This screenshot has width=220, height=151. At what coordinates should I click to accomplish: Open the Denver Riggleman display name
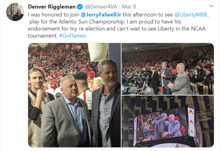[x=52, y=7]
